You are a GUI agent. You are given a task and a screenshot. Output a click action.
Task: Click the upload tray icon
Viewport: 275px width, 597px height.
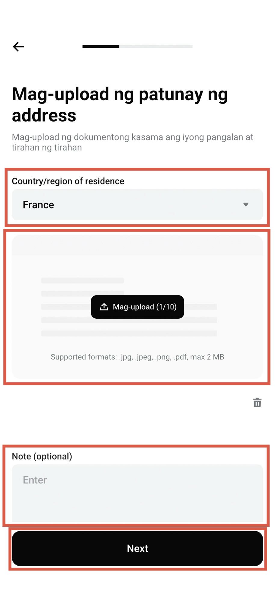104,307
